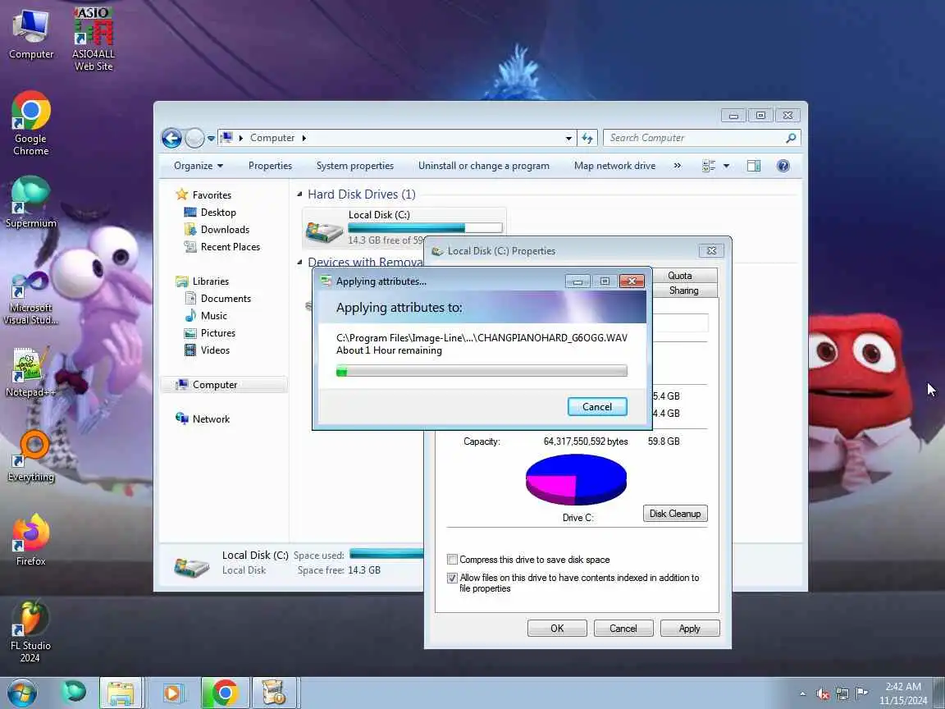This screenshot has width=945, height=709.
Task: Open the Notepad++ desktop shortcut
Action: click(x=30, y=372)
